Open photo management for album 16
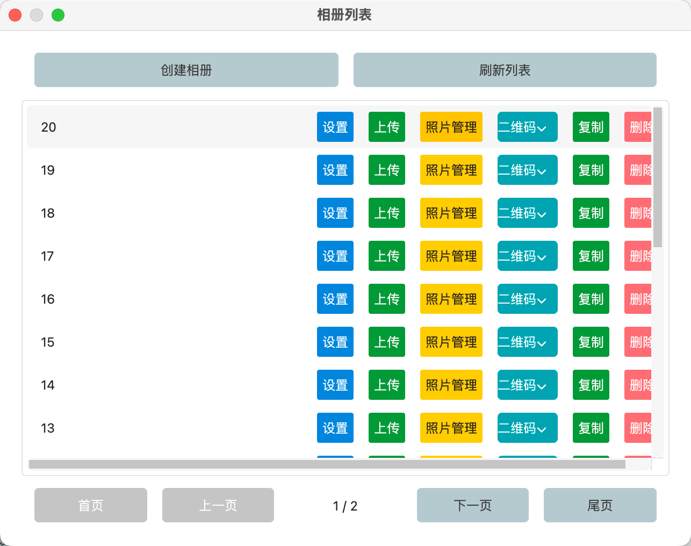Viewport: 691px width, 546px height. (x=451, y=299)
